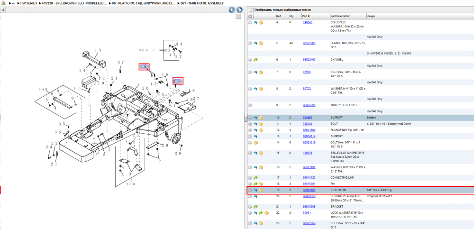Go to the home page icon
Viewport: 474px width, 229px height.
point(3,3)
